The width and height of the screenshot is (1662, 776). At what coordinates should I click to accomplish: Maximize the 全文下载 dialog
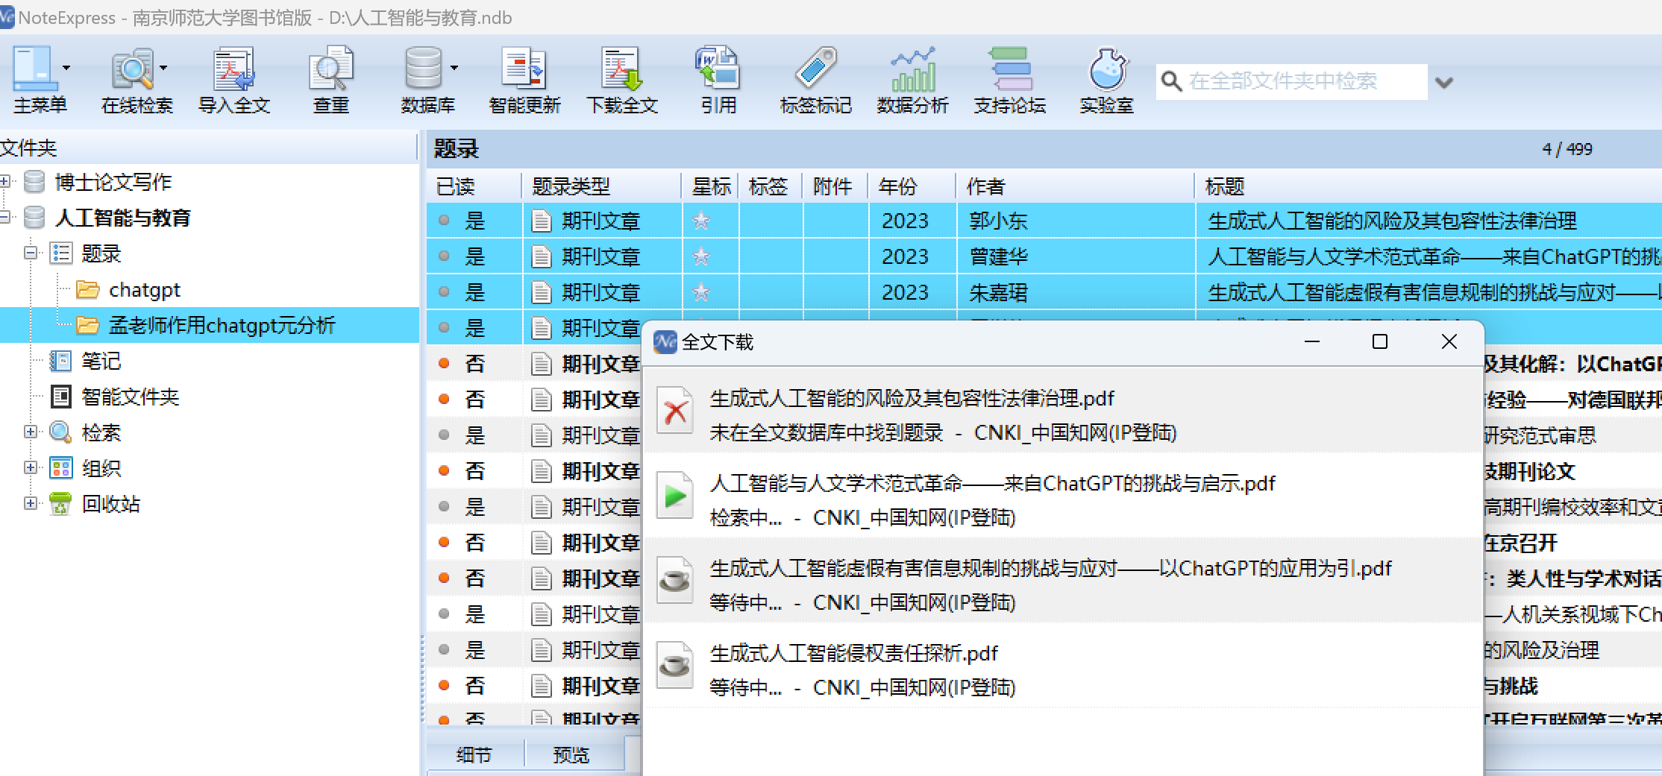pos(1380,341)
